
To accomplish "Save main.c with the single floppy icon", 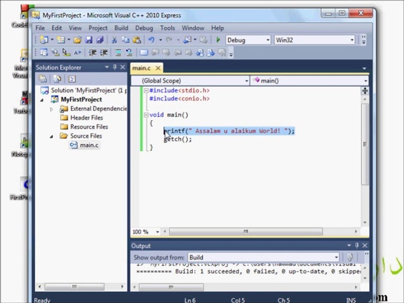I will [x=89, y=40].
